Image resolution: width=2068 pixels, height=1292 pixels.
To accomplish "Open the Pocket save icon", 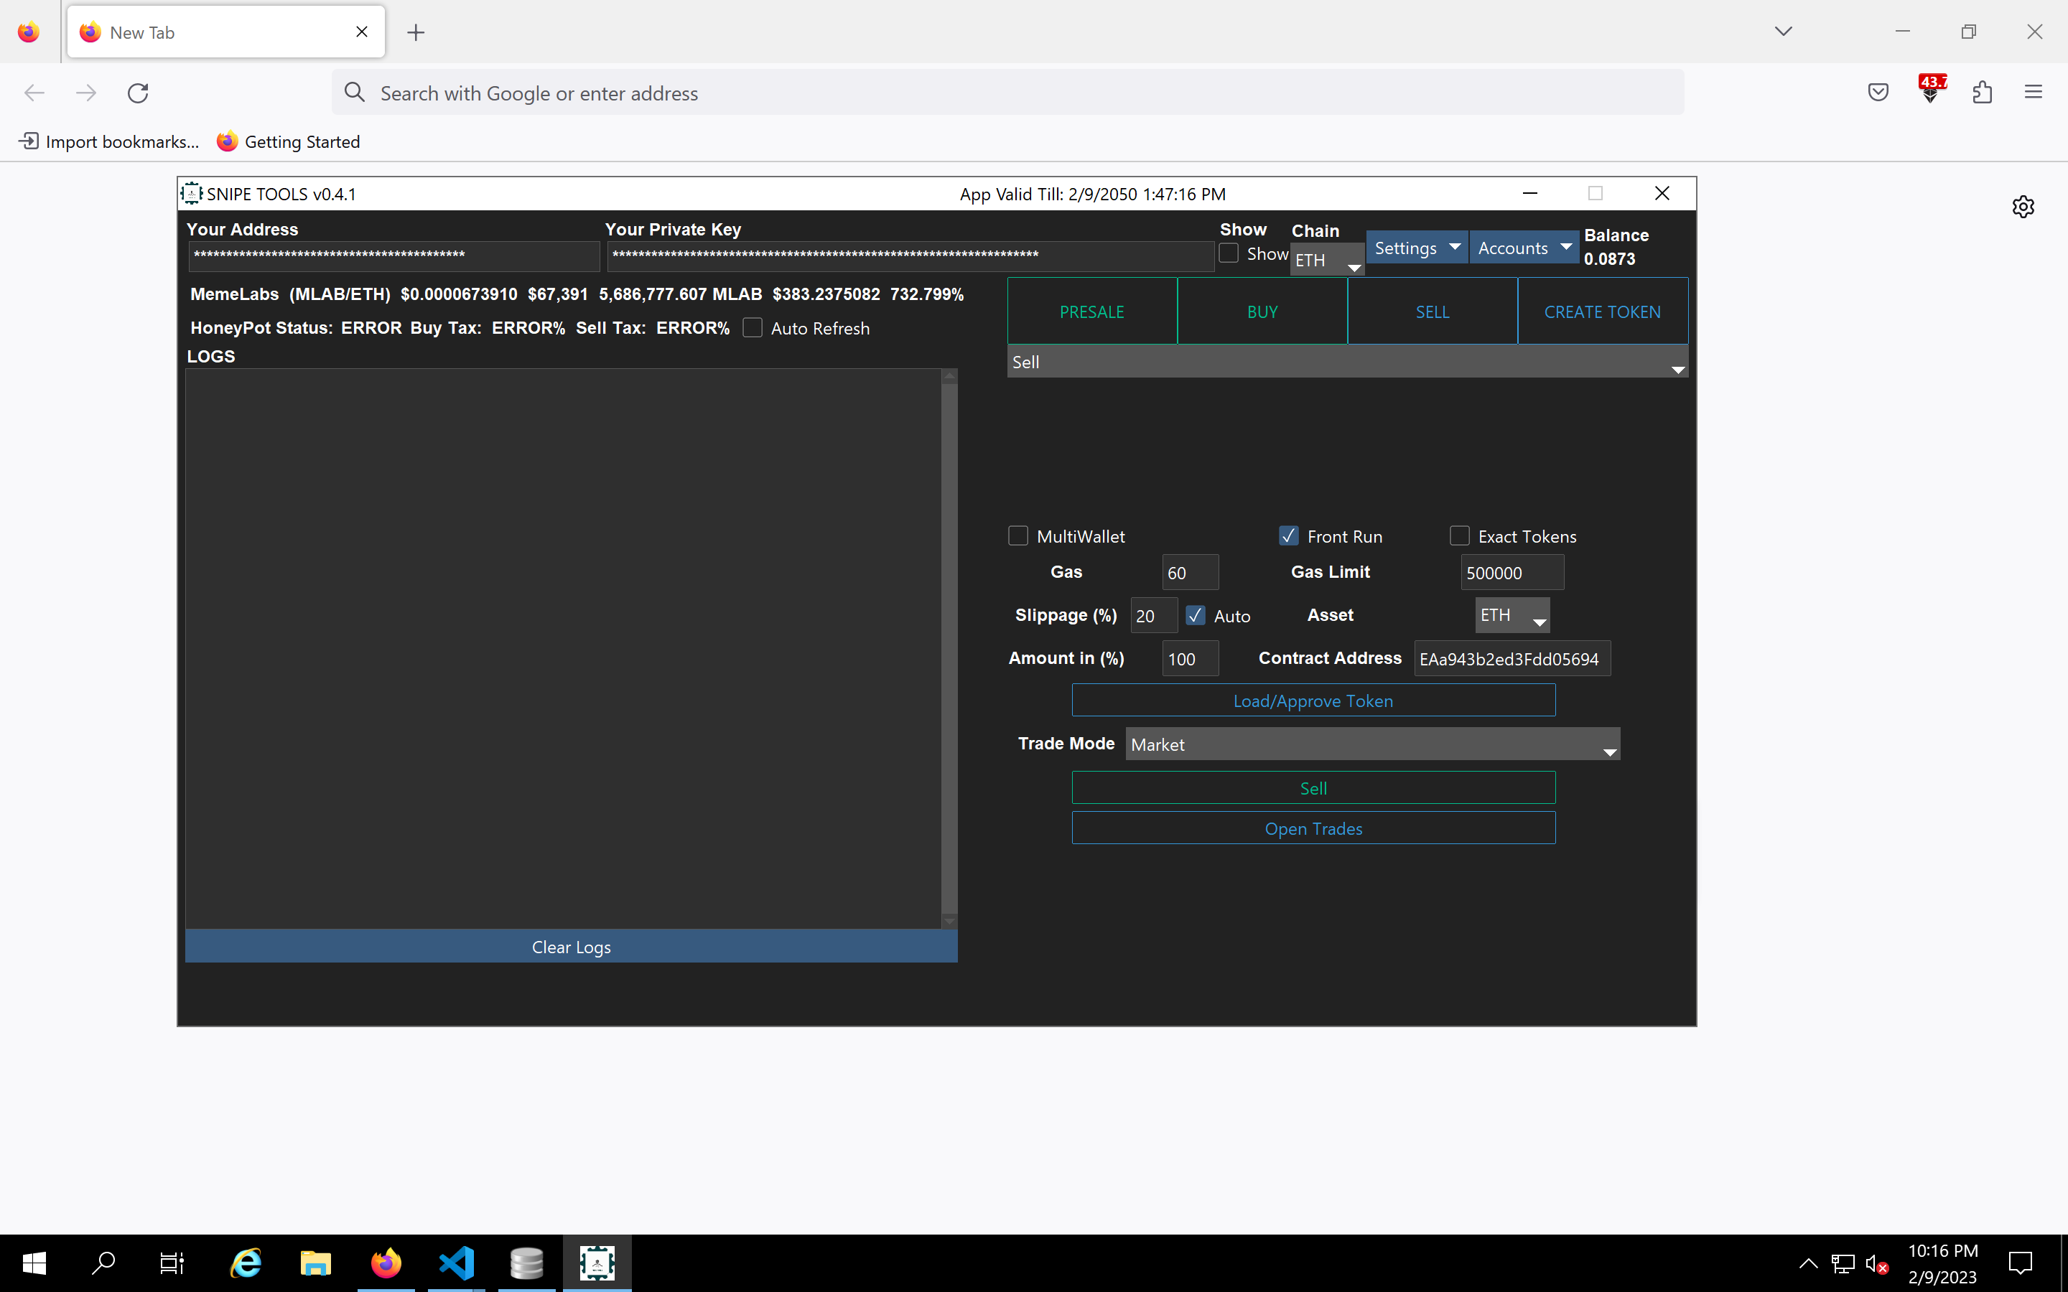I will 1878,93.
